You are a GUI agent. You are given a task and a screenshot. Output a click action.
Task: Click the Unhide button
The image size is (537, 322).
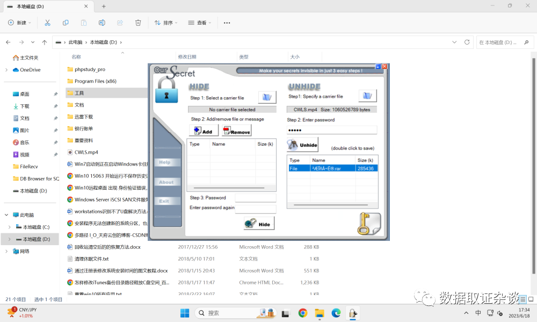(302, 145)
